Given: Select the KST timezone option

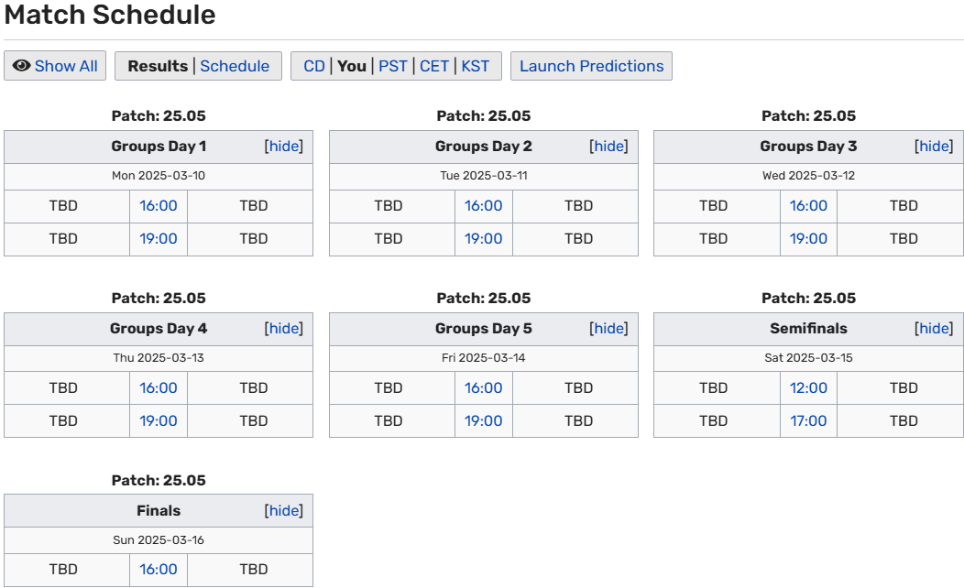Looking at the screenshot, I should pyautogui.click(x=476, y=66).
